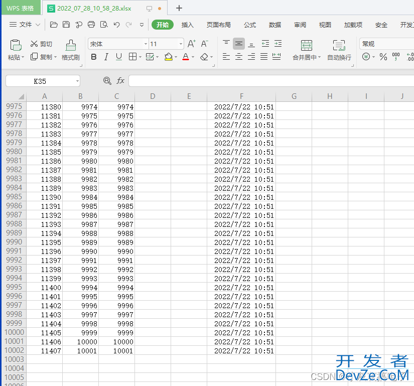The height and width of the screenshot is (386, 414).
Task: Click the Undo arrow icon
Action: pos(116,25)
